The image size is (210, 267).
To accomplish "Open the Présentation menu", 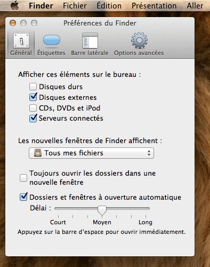I will point(154,6).
